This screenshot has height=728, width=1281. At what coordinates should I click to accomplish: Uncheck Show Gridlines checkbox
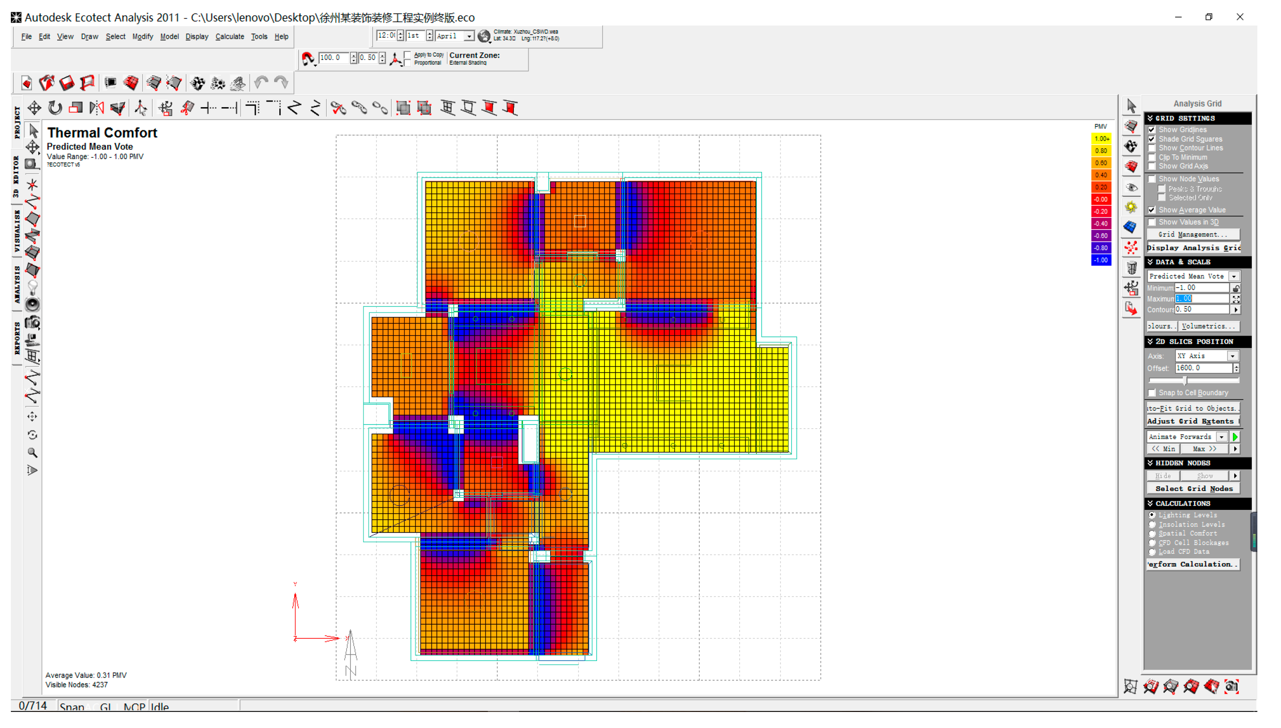coord(1152,129)
